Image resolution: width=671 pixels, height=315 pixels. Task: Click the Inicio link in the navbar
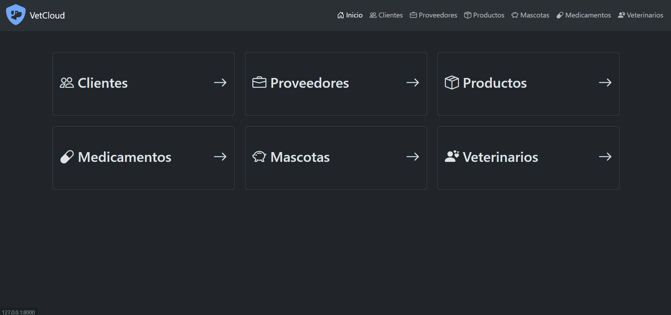[354, 15]
